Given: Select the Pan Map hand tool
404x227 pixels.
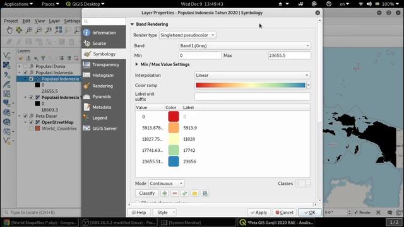Looking at the screenshot, I should point(9,30).
